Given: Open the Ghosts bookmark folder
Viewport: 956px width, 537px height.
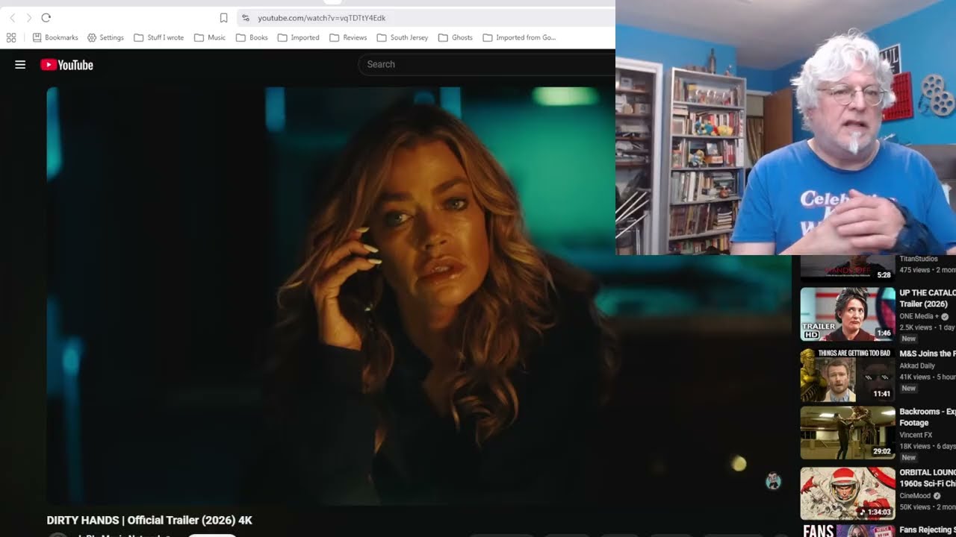Looking at the screenshot, I should coord(456,37).
